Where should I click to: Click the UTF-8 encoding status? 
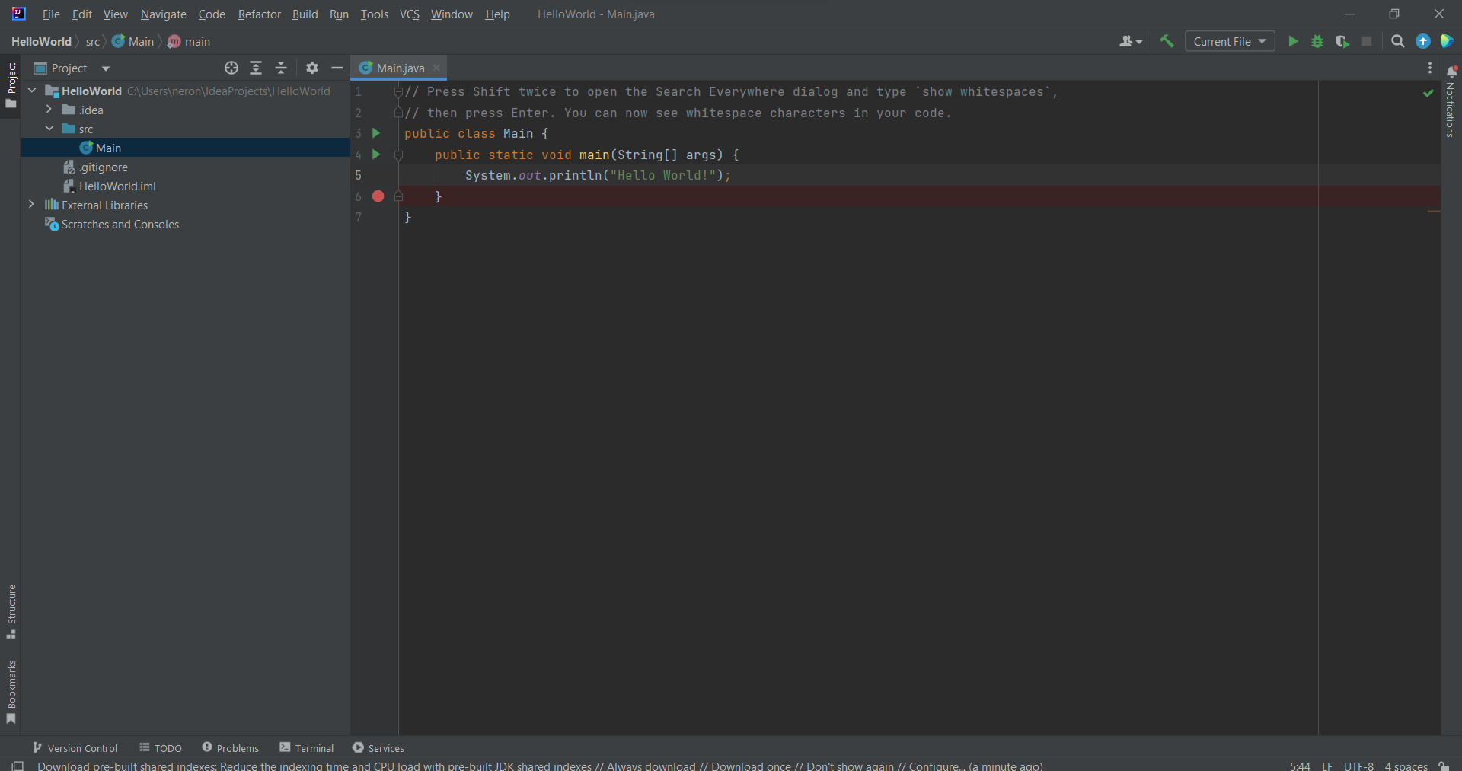click(1358, 766)
